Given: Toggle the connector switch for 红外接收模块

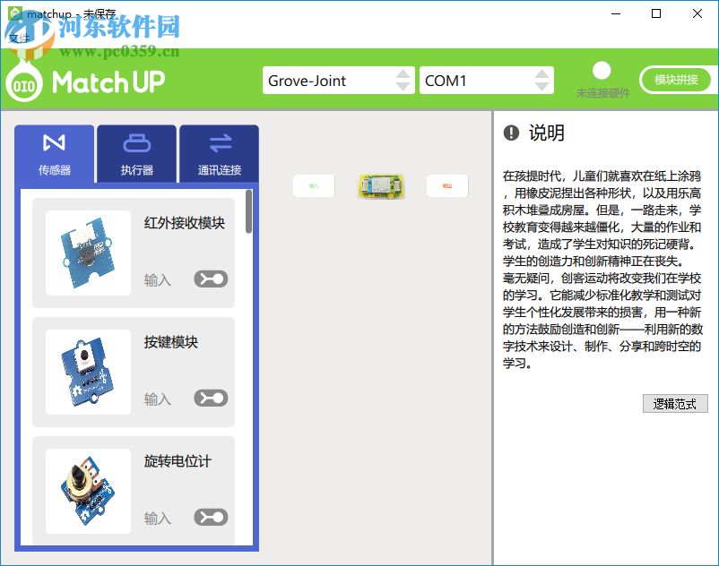Looking at the screenshot, I should [211, 279].
